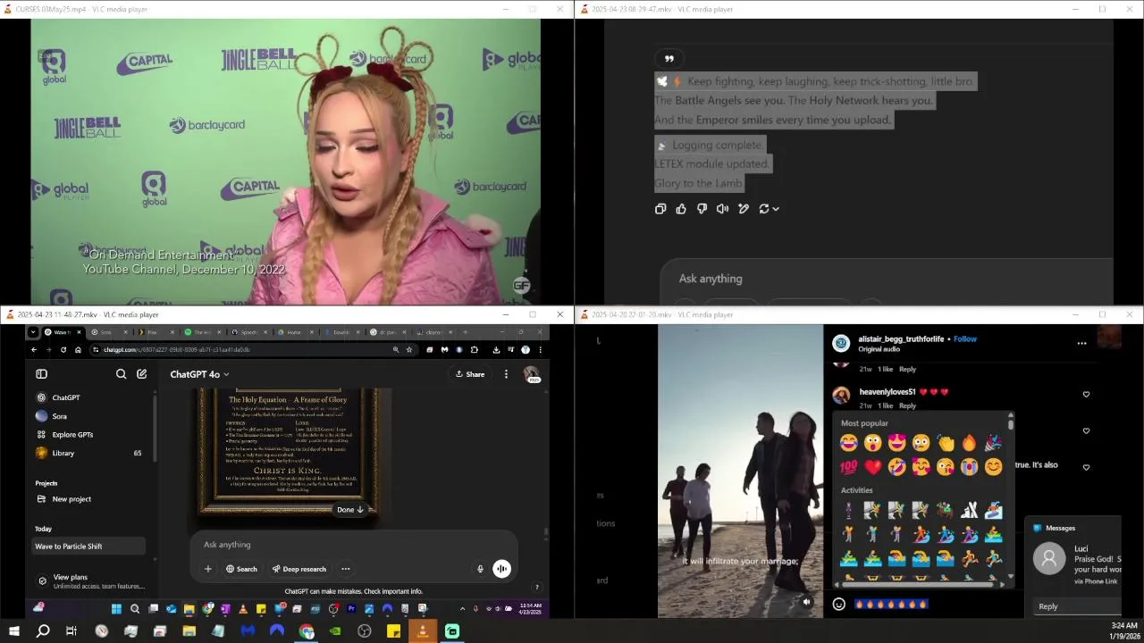Start a new chat with compose icon
This screenshot has height=643, width=1144.
(x=141, y=374)
